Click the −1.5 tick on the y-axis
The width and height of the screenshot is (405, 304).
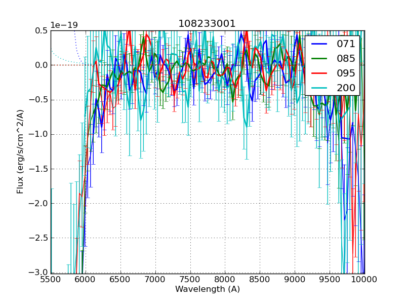pos(38,169)
